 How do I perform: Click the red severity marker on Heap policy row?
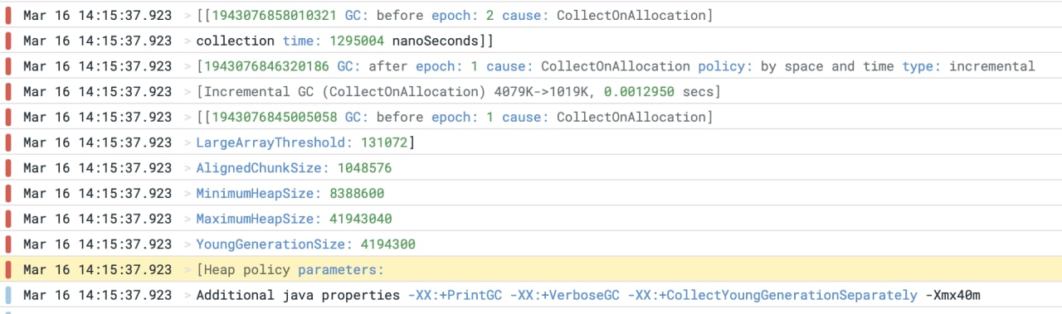tap(8, 270)
